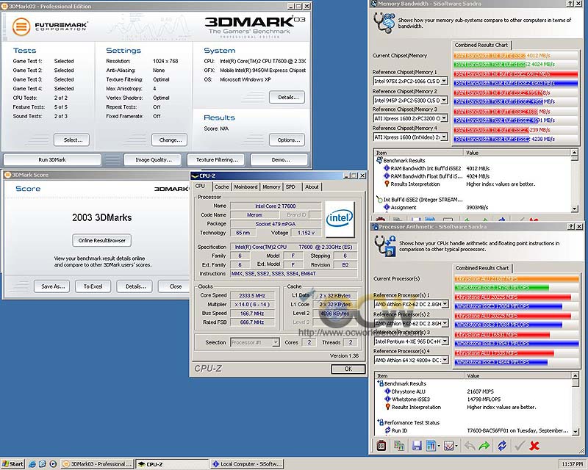Click the green forward arrow icon
Viewport: 588px width, 470px height.
484,446
